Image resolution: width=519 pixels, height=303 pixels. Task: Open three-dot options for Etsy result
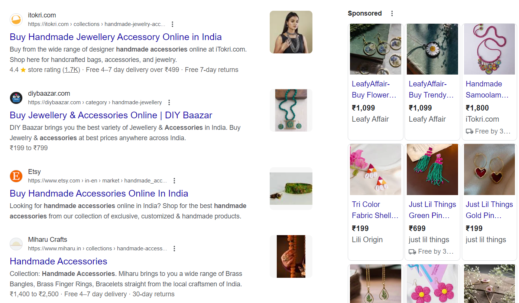coord(174,180)
